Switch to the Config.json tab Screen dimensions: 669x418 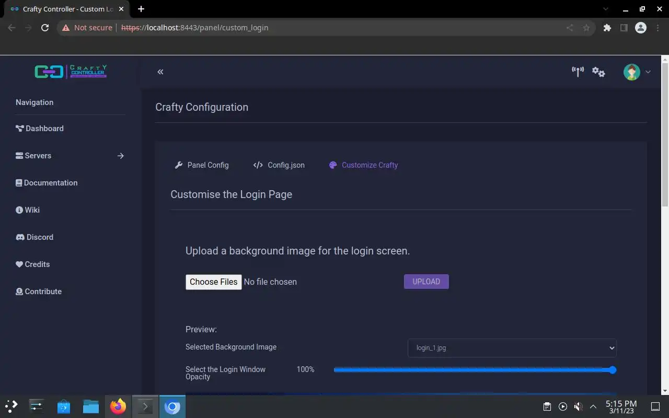(279, 165)
